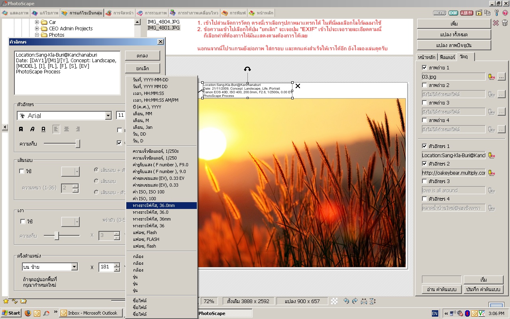The image size is (510, 319).
Task: Click the ความทึบ opacity slider handle
Action: (x=78, y=144)
